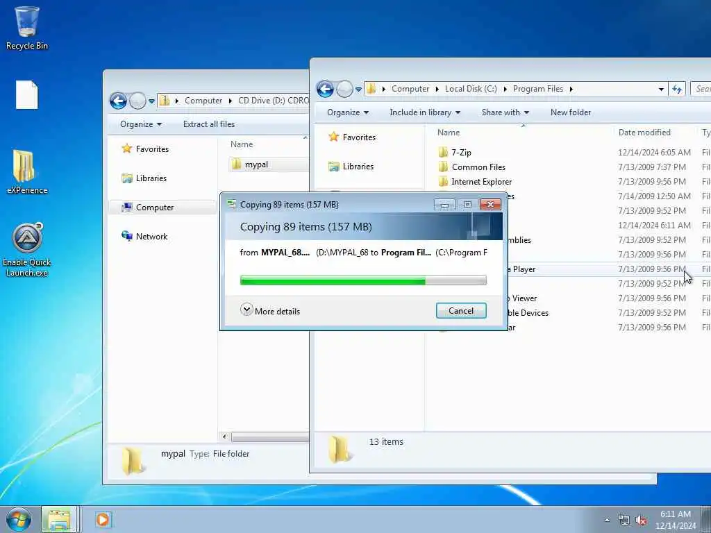
Task: Sort by Date modified column
Action: coord(644,133)
